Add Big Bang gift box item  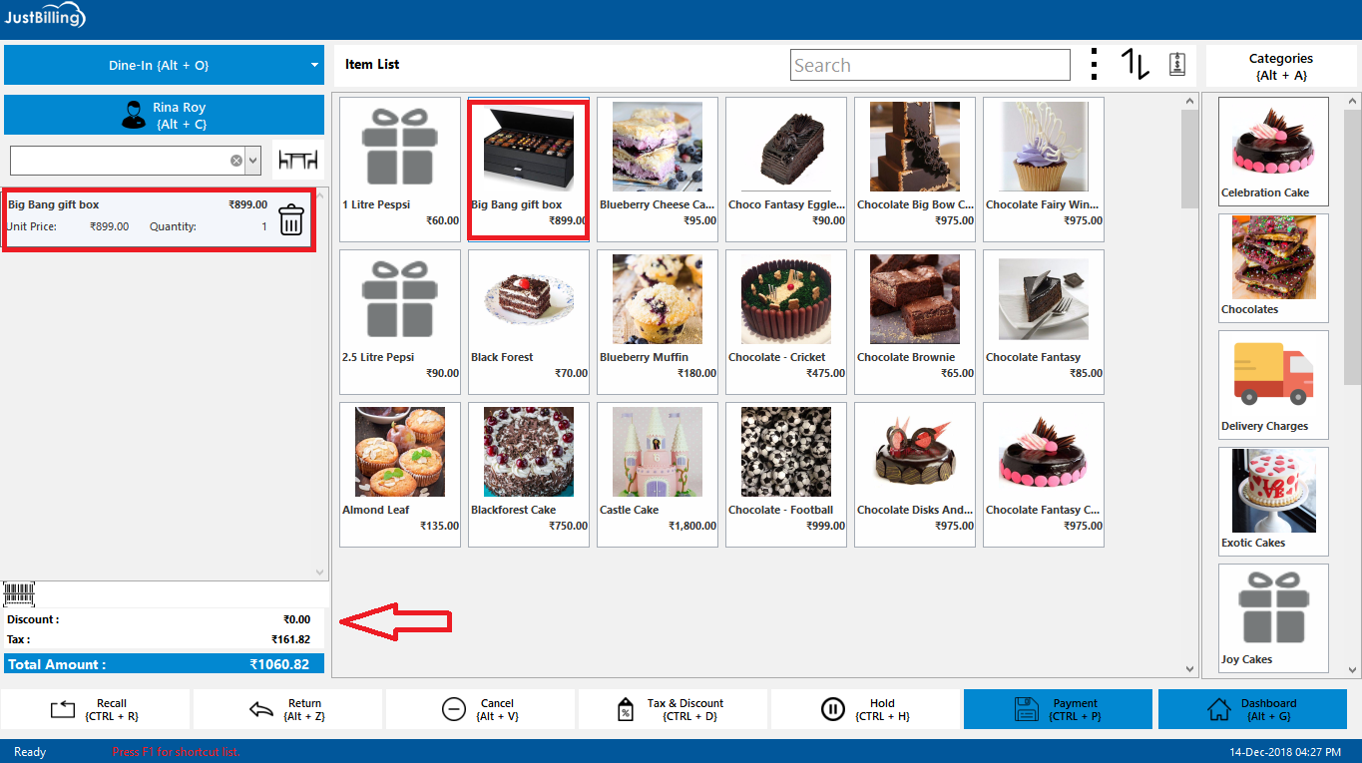(x=529, y=170)
